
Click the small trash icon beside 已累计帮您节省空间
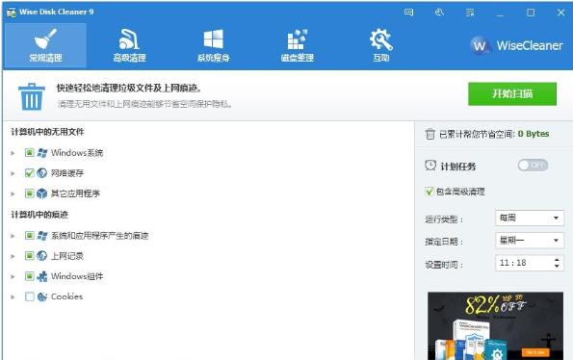[x=430, y=134]
